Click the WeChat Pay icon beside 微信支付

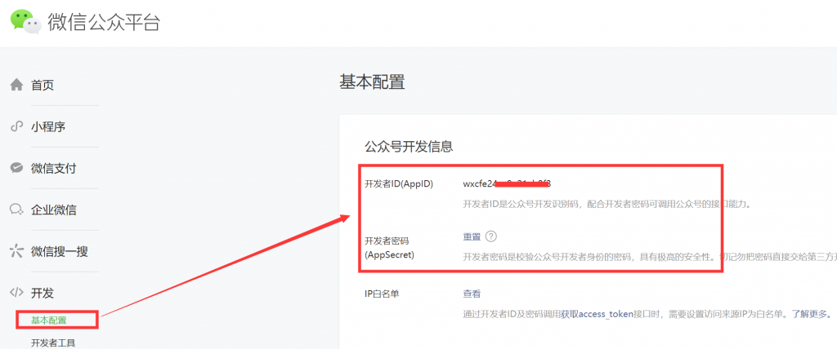tap(17, 168)
